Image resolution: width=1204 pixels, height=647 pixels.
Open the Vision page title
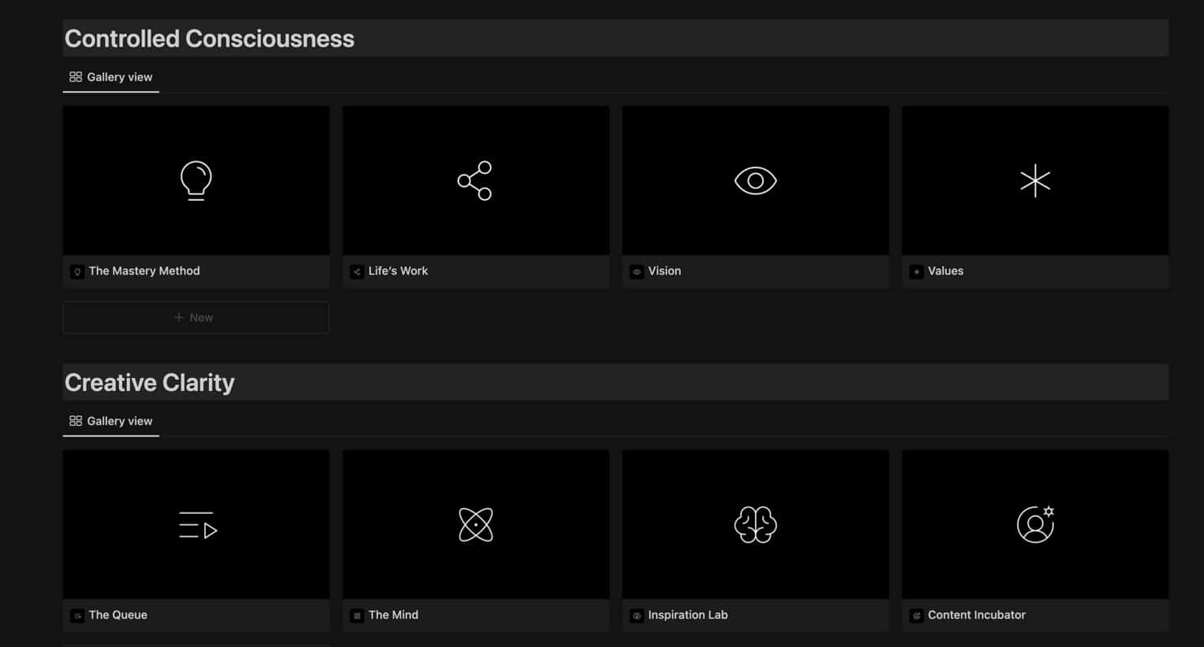coord(665,271)
